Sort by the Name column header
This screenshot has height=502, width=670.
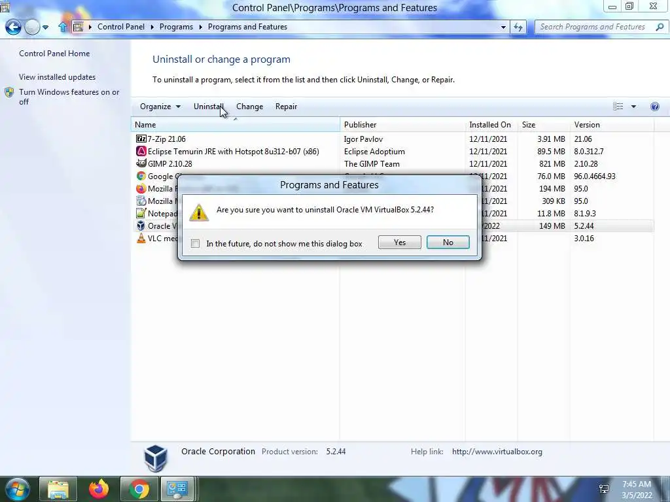236,125
